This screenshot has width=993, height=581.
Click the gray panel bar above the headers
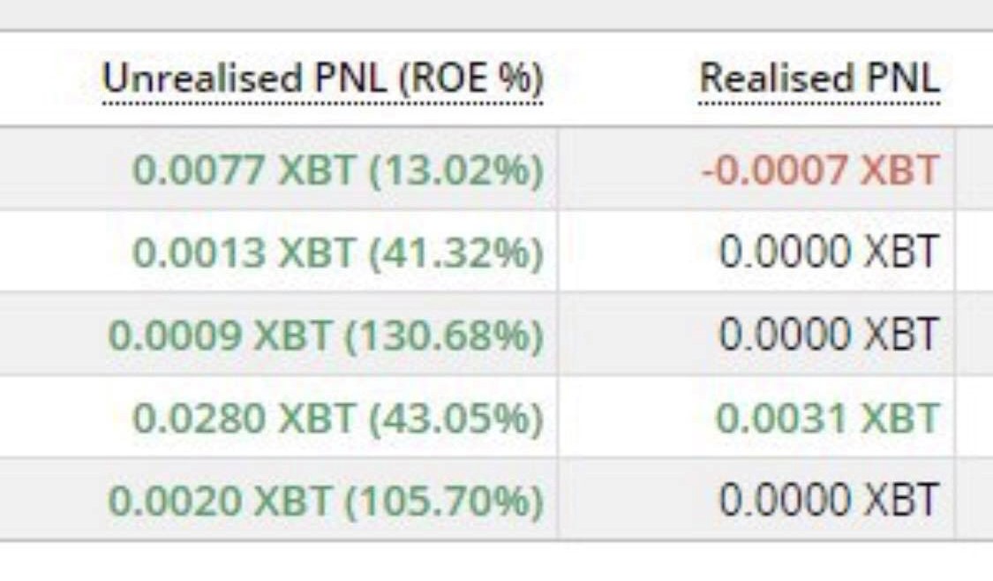(x=496, y=14)
